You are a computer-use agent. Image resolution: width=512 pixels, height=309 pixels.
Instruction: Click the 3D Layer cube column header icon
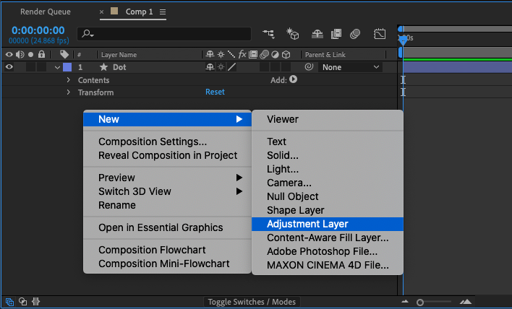[286, 54]
